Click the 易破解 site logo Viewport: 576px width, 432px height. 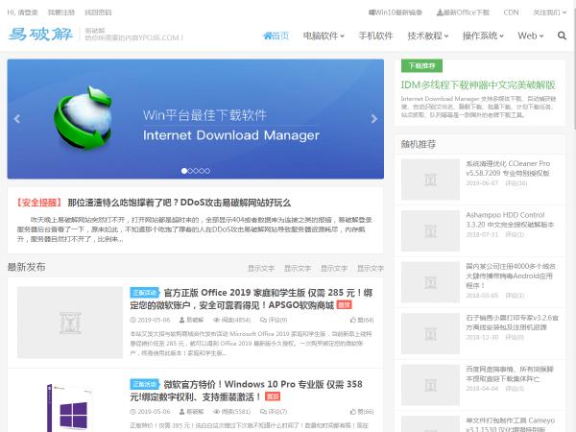pyautogui.click(x=40, y=35)
